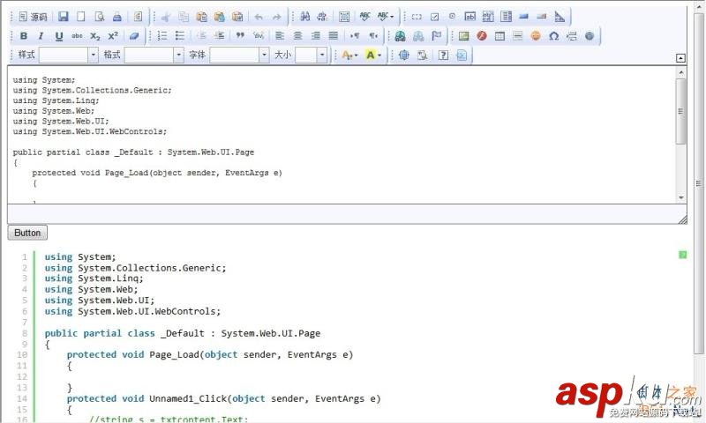
Task: Click the Redo arrow
Action: (x=276, y=17)
